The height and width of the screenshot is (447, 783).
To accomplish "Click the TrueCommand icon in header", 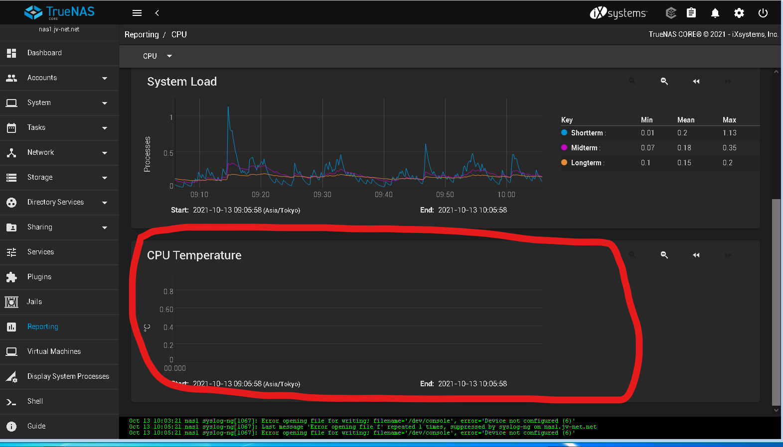I will 671,13.
